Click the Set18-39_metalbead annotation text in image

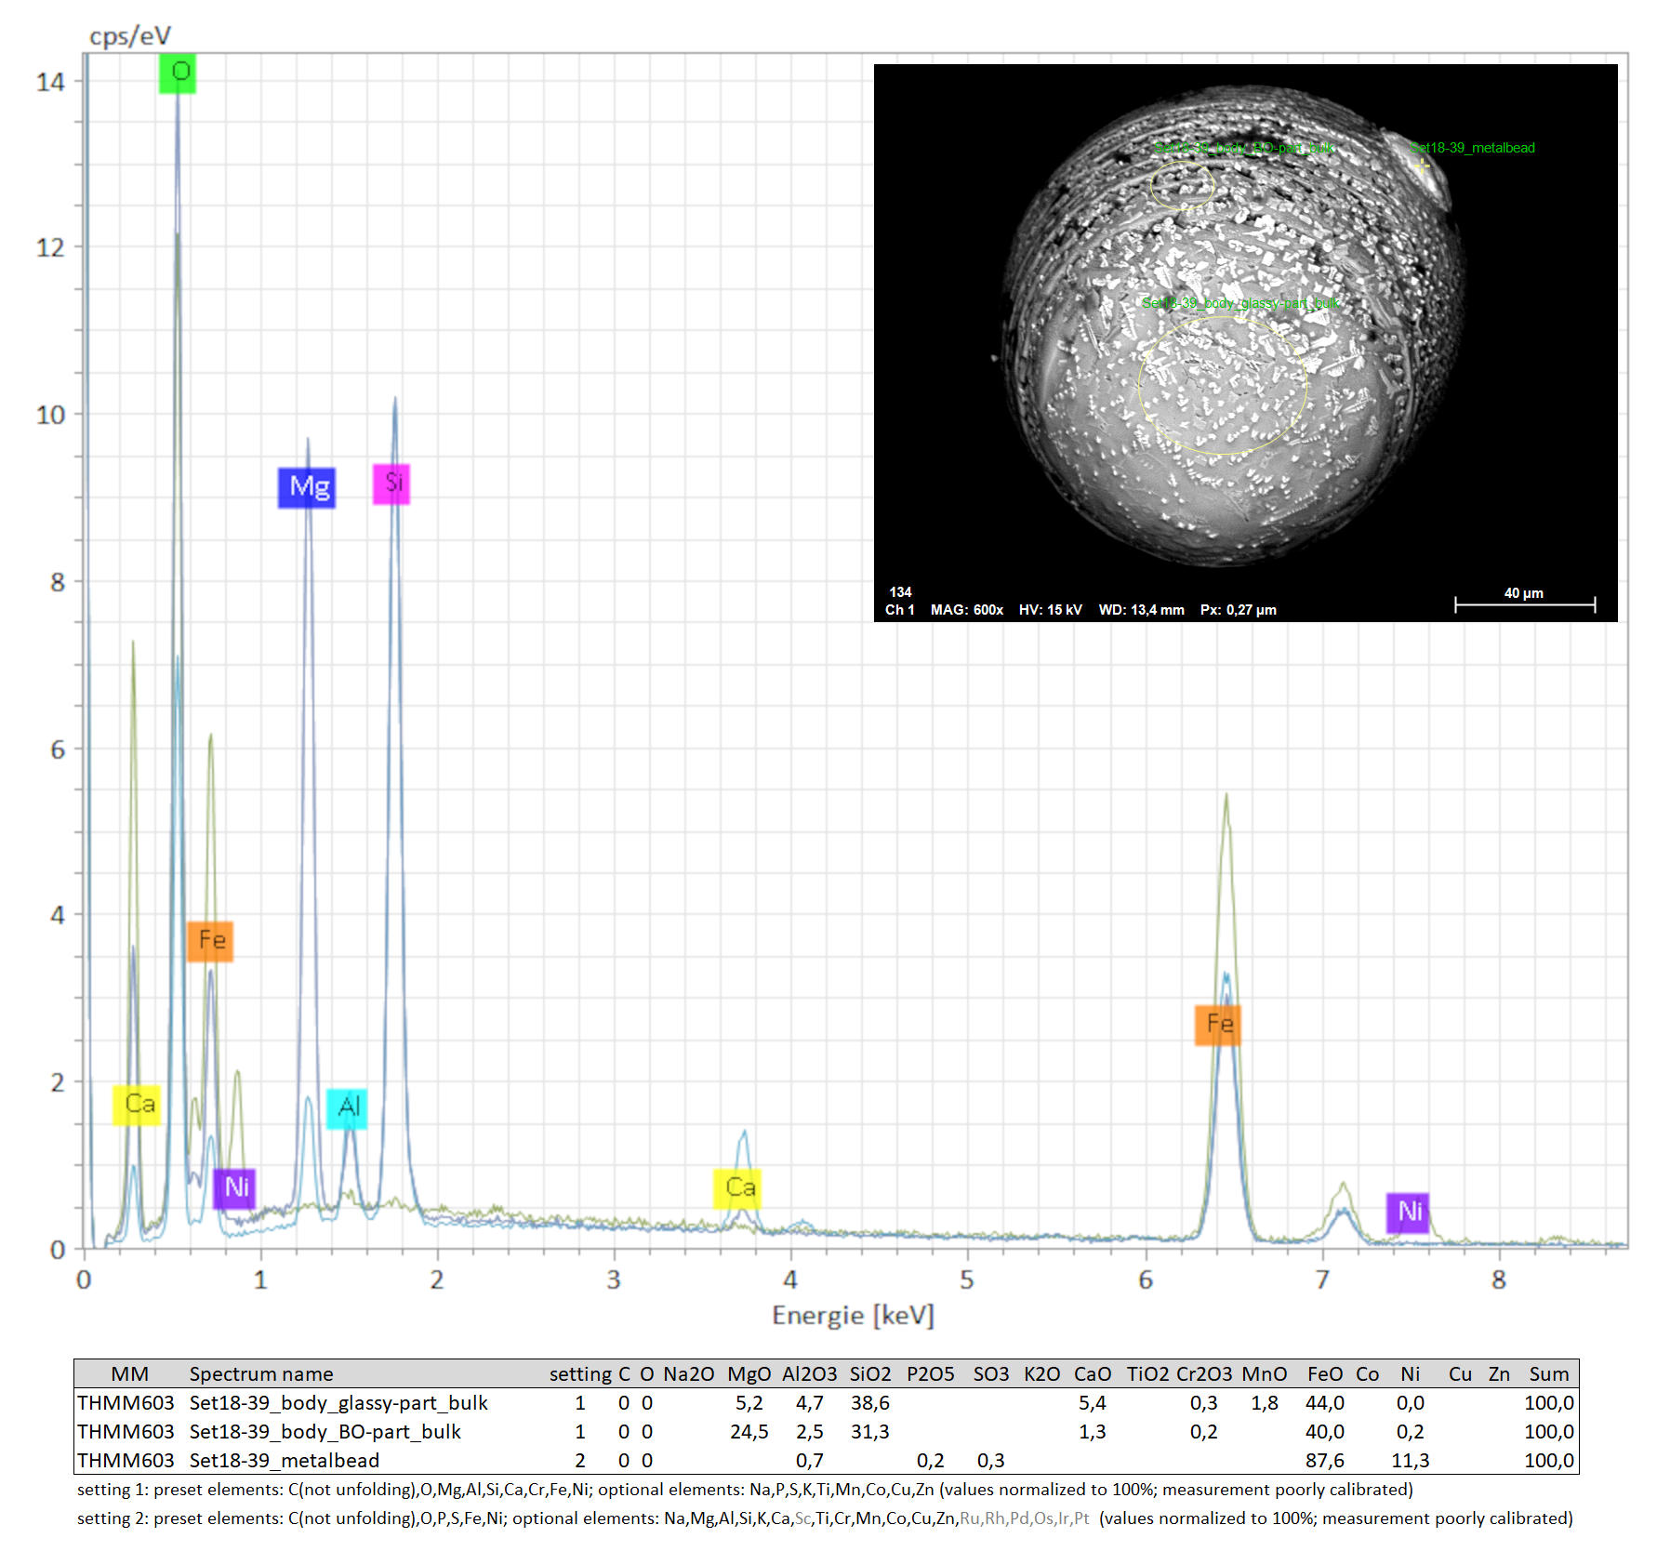[x=1473, y=148]
